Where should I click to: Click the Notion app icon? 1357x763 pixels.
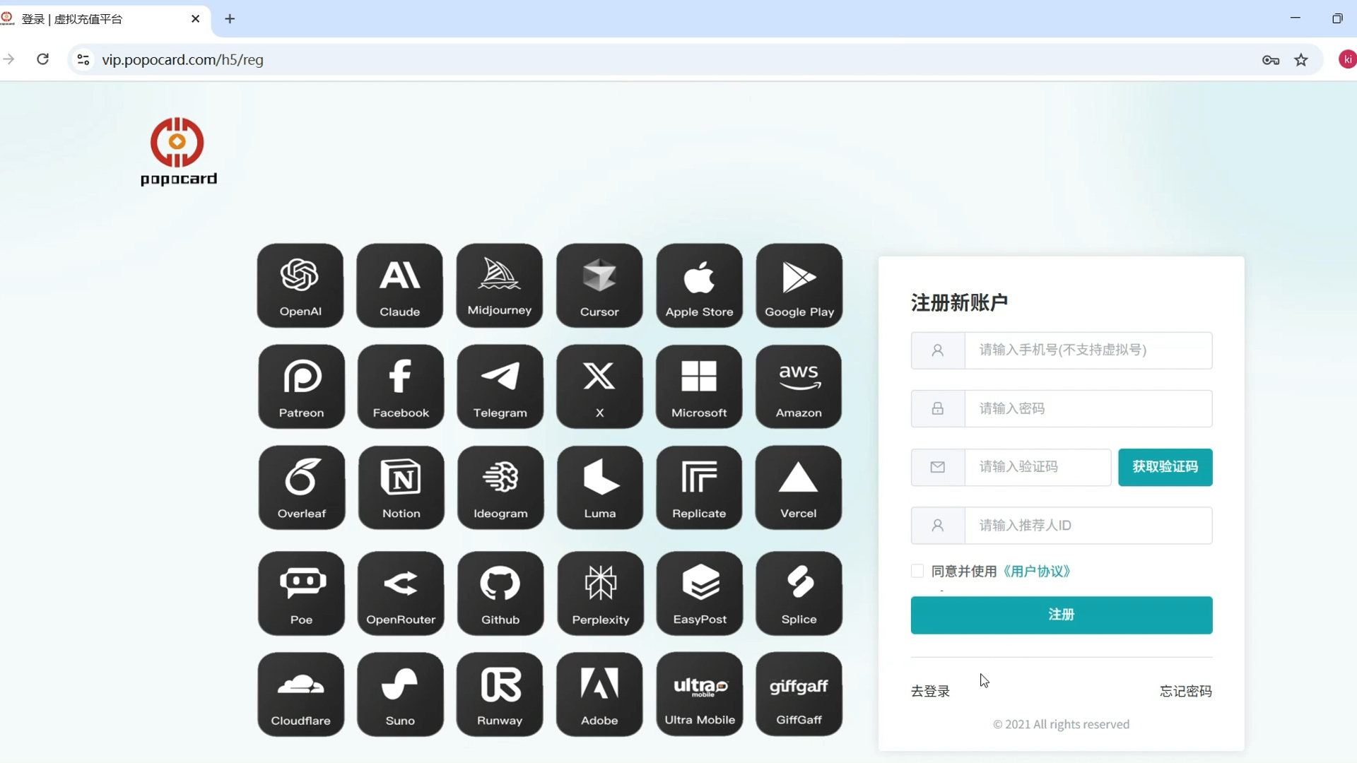(401, 487)
